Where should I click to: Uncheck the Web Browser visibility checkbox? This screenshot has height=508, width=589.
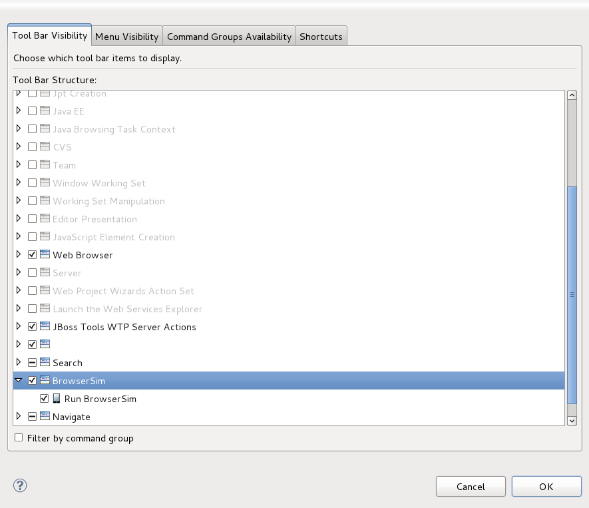click(x=32, y=254)
